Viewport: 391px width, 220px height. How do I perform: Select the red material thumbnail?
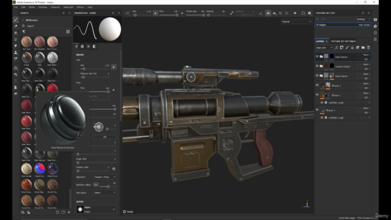53,87
